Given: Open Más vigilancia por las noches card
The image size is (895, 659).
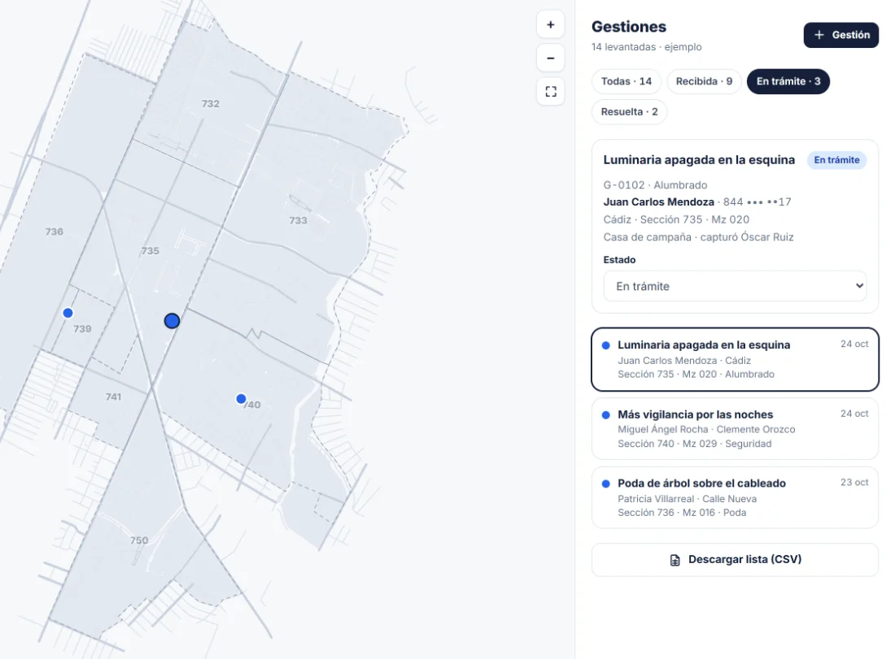Looking at the screenshot, I should [735, 429].
